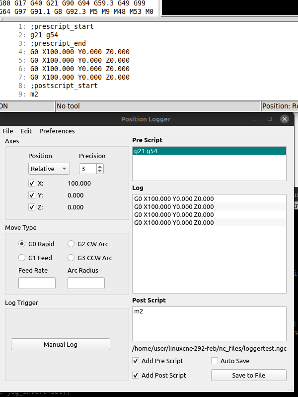
Task: Uncheck the X axis checkbox
Action: [32, 183]
